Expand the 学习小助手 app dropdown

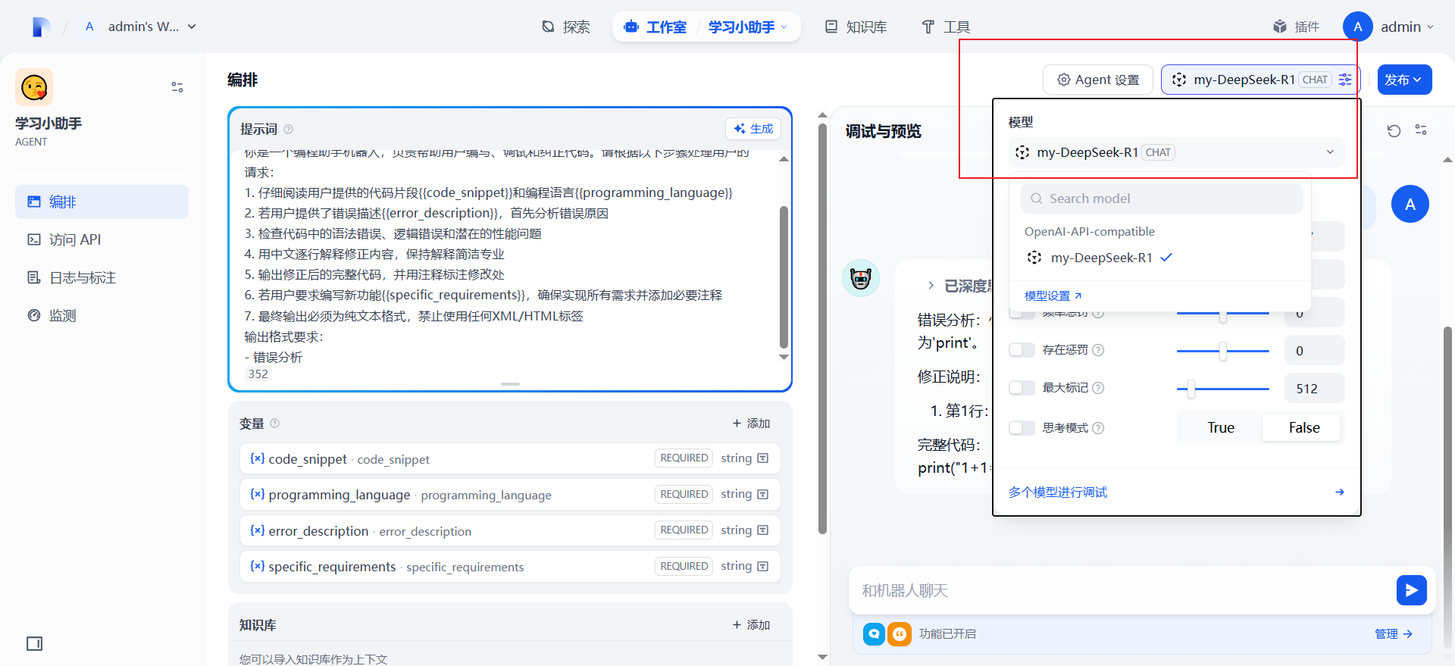coord(748,27)
